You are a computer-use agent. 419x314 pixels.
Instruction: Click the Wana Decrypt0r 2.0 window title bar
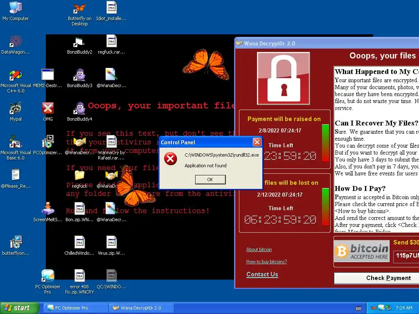coord(327,43)
